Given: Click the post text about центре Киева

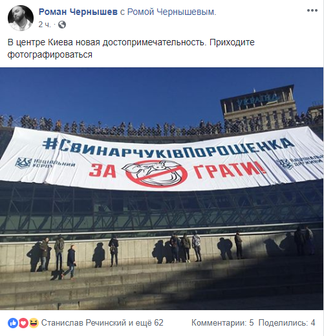Looking at the screenshot, I should tap(131, 49).
